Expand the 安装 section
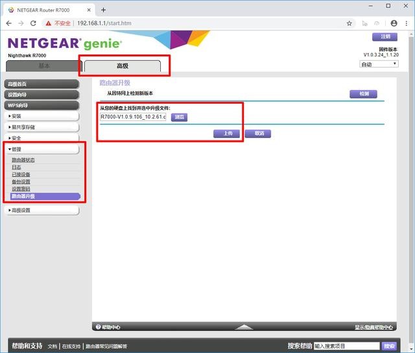 41,116
